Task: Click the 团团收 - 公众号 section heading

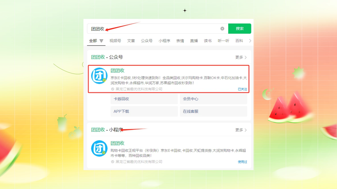Action: (x=107, y=57)
